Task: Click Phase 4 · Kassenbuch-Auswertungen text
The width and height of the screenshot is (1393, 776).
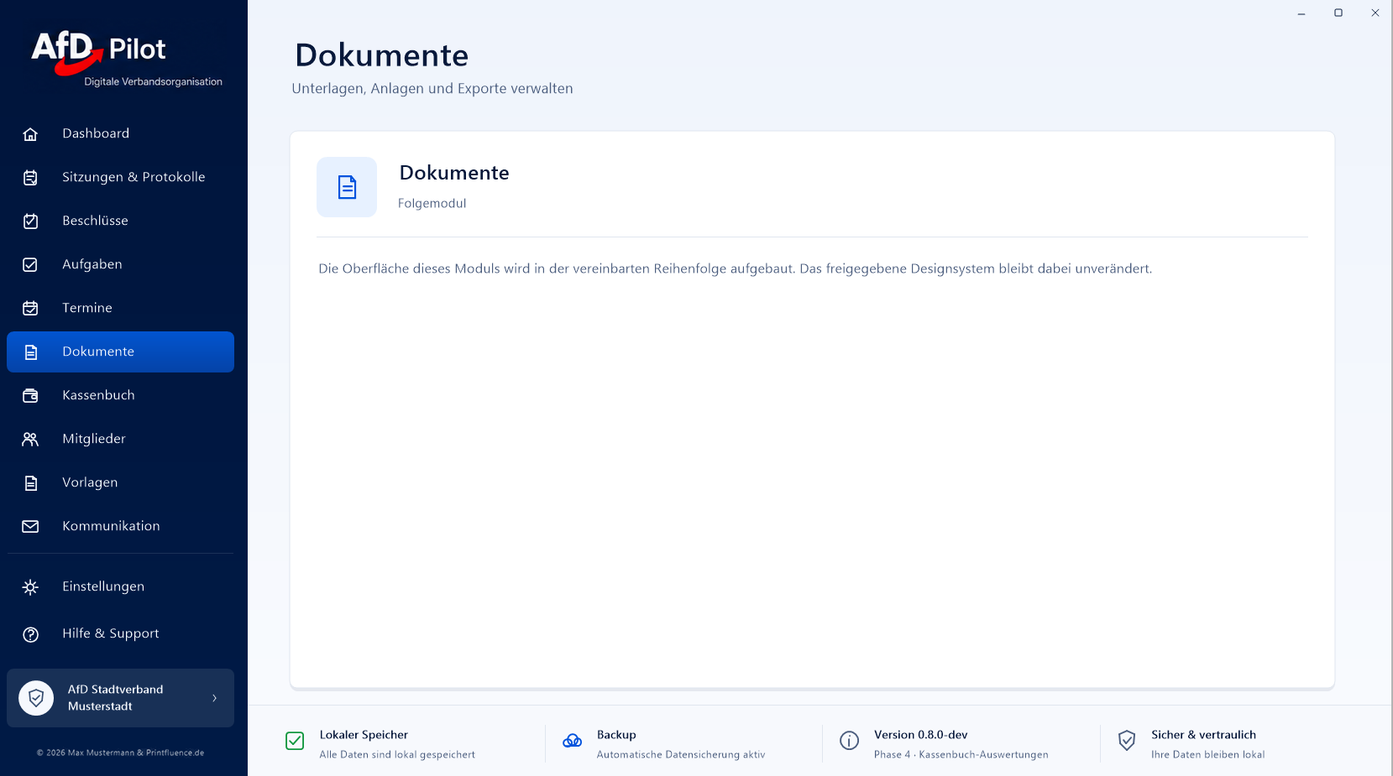Action: (x=961, y=755)
